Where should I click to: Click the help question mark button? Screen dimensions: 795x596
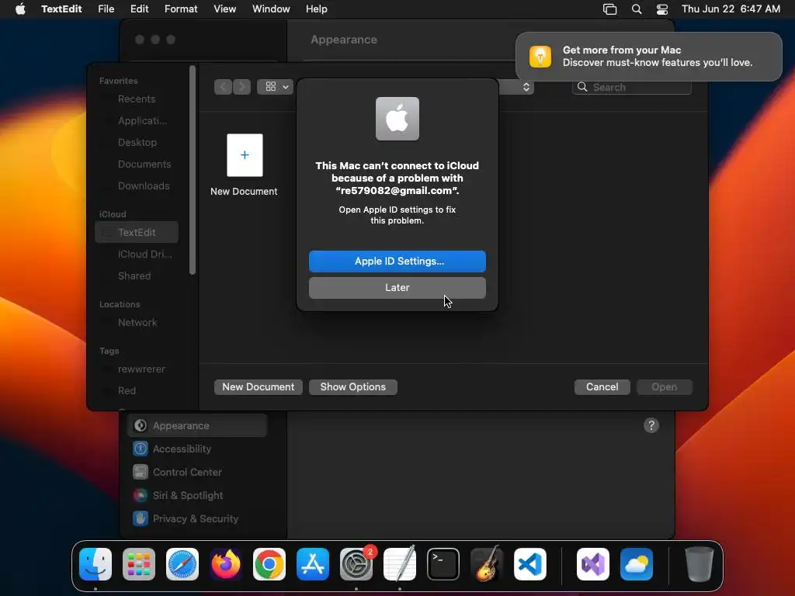click(x=651, y=425)
